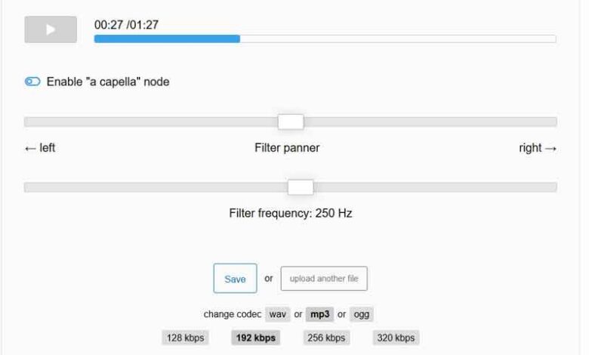This screenshot has width=589, height=355.
Task: Select the mp3 codec option
Action: click(x=320, y=314)
